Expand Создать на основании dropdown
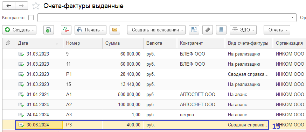 [x=156, y=30]
